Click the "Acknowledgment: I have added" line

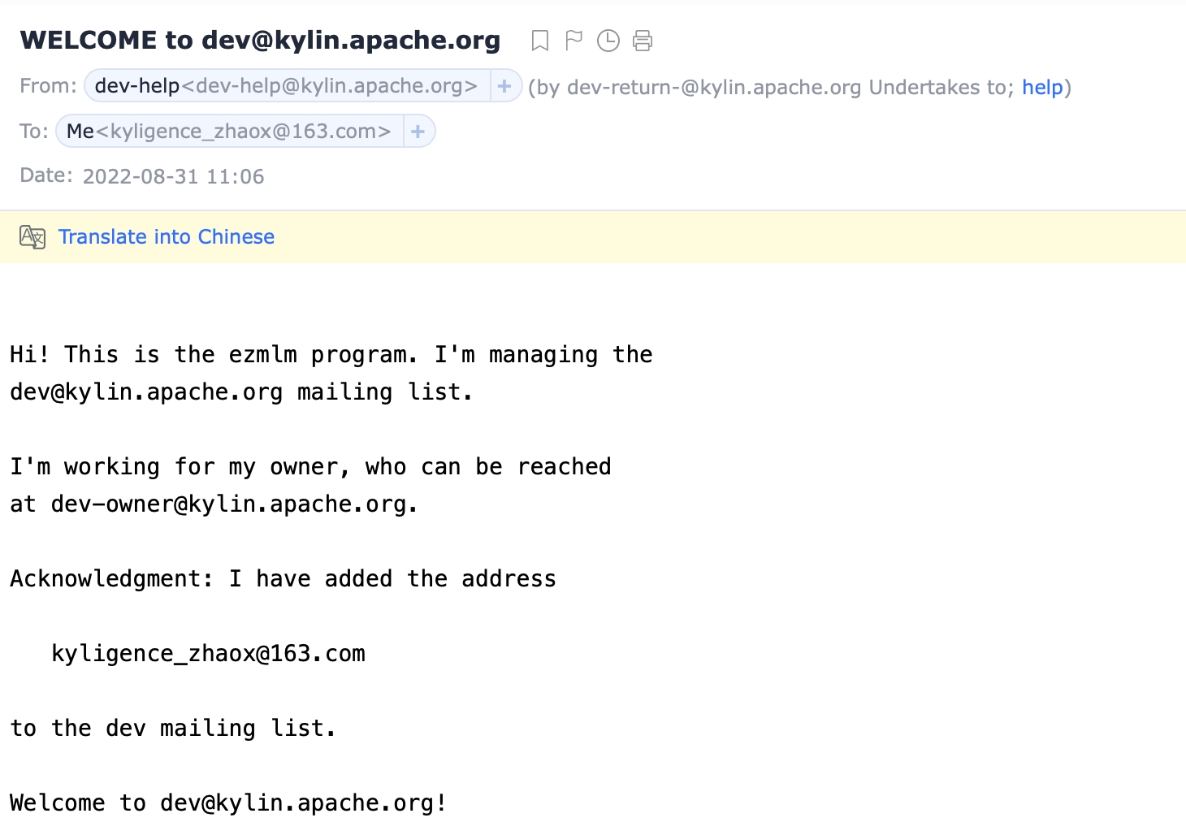tap(283, 579)
